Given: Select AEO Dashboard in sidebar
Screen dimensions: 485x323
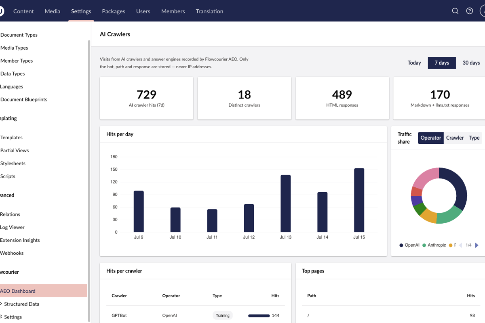Looking at the screenshot, I should [x=43, y=291].
